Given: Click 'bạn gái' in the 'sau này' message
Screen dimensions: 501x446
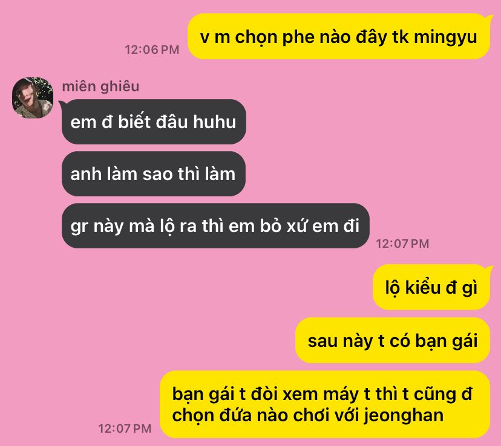Looking at the screenshot, I should point(447,341).
